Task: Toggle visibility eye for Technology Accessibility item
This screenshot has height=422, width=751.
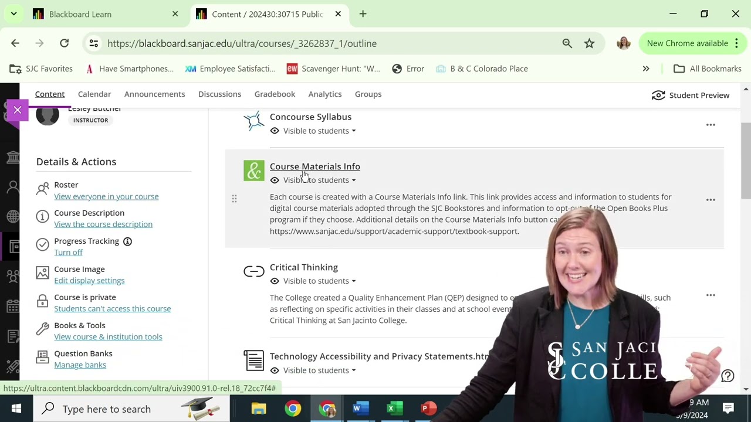Action: (275, 370)
